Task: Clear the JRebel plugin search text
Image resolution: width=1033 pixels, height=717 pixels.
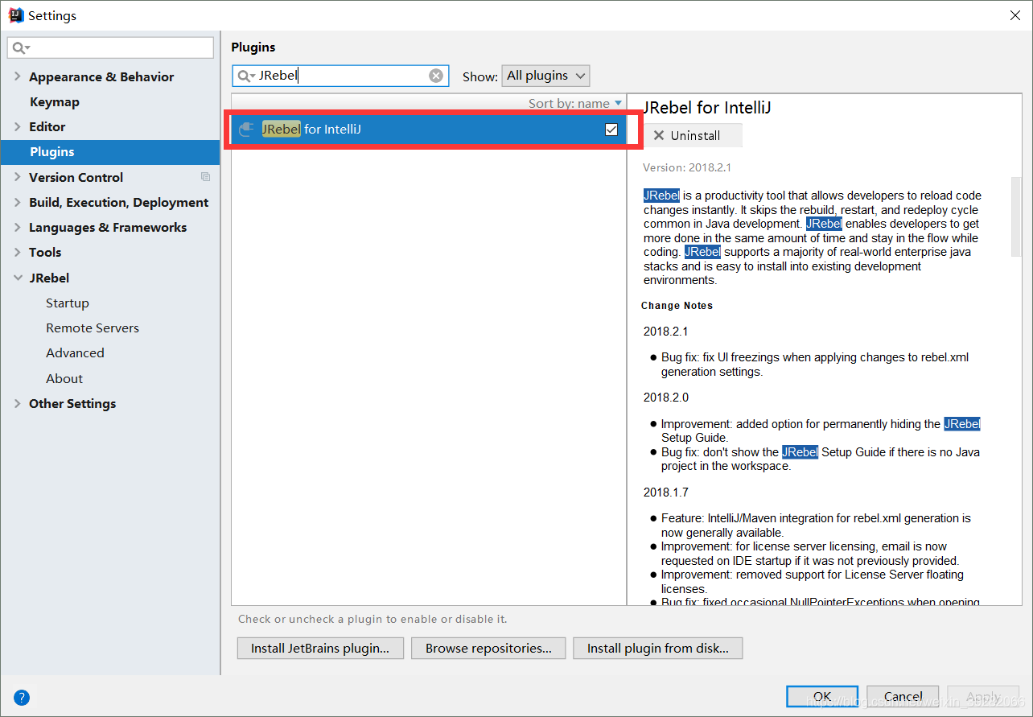Action: tap(436, 76)
